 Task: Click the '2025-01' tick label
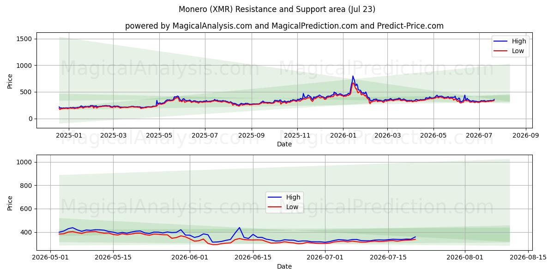(x=68, y=136)
